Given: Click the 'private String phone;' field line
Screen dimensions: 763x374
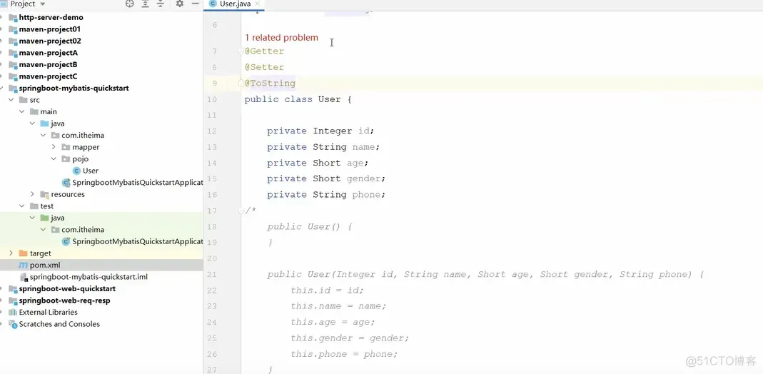Looking at the screenshot, I should pos(326,195).
